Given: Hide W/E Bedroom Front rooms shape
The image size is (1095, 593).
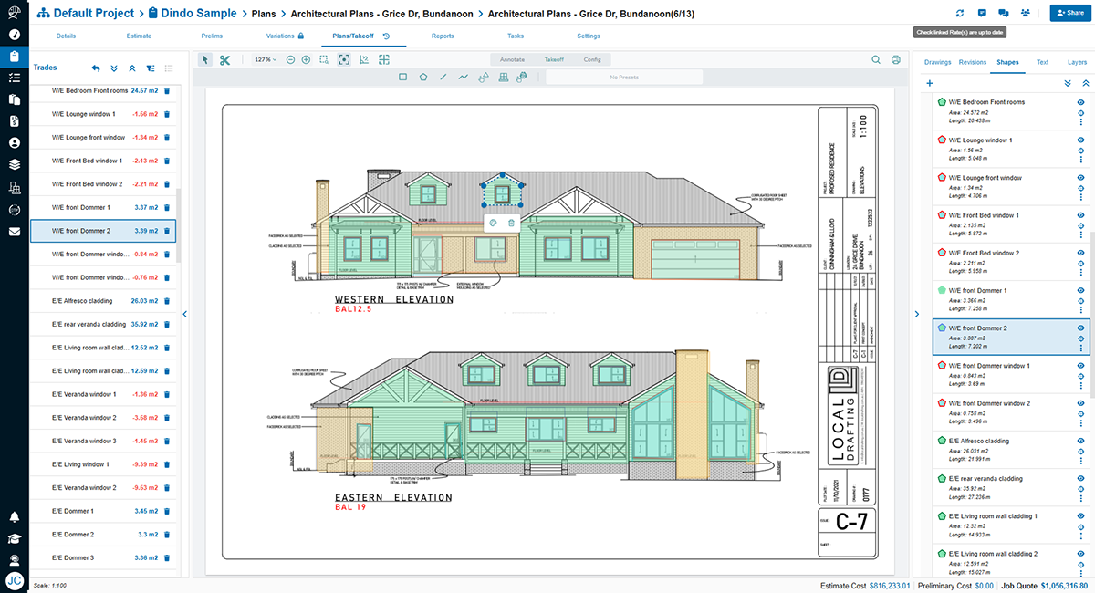Looking at the screenshot, I should tap(1080, 102).
